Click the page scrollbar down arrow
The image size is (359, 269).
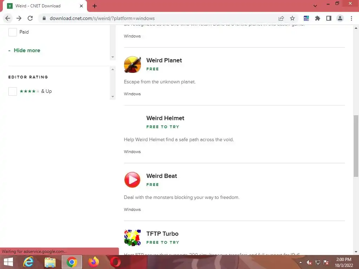tap(356, 252)
